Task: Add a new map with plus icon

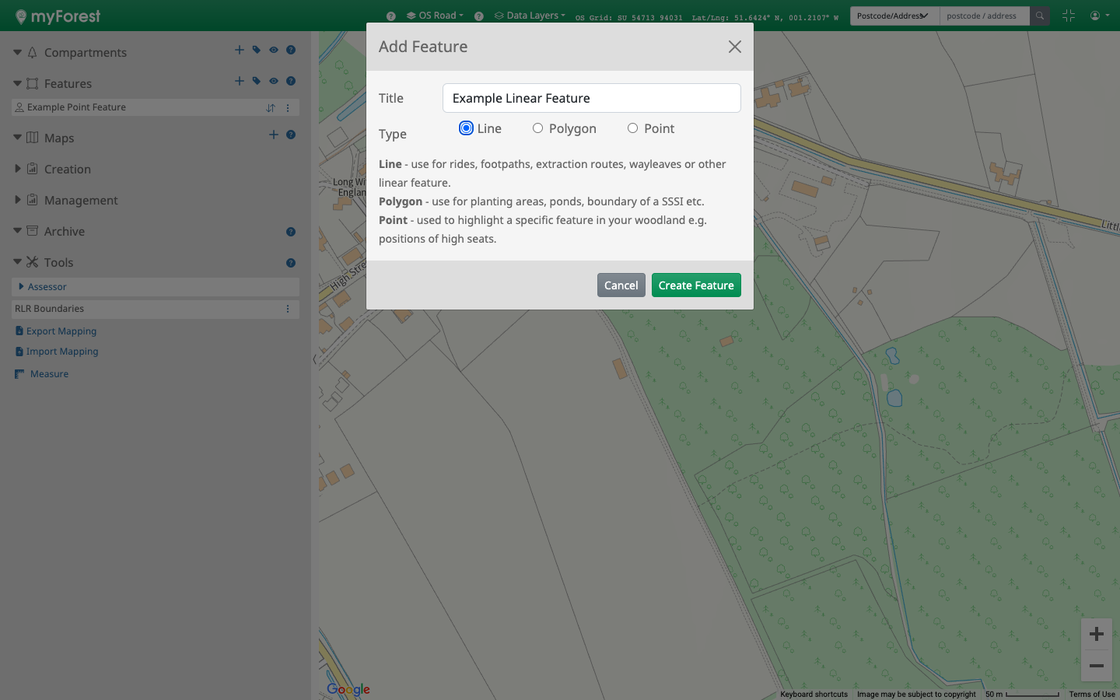Action: pos(274,135)
